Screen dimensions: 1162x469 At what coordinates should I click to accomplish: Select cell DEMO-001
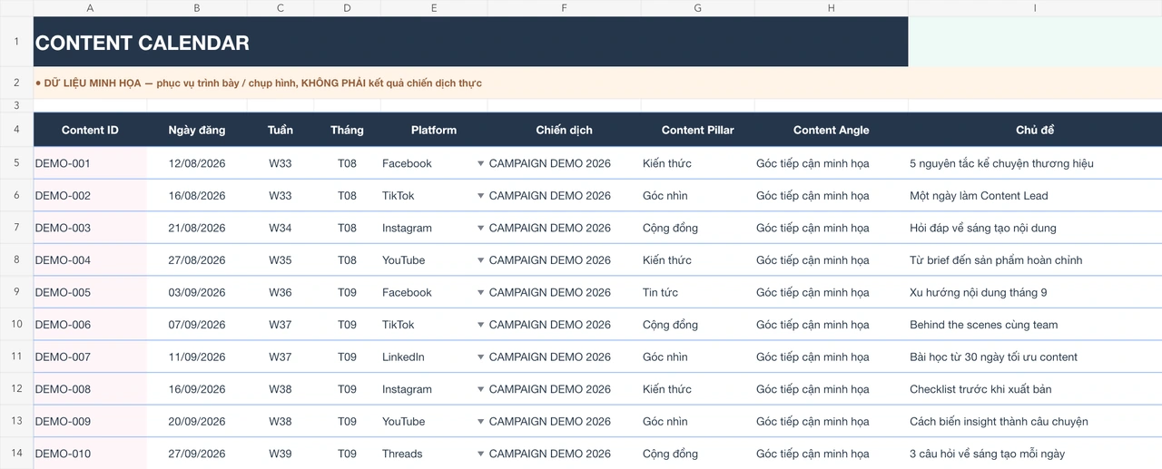90,163
